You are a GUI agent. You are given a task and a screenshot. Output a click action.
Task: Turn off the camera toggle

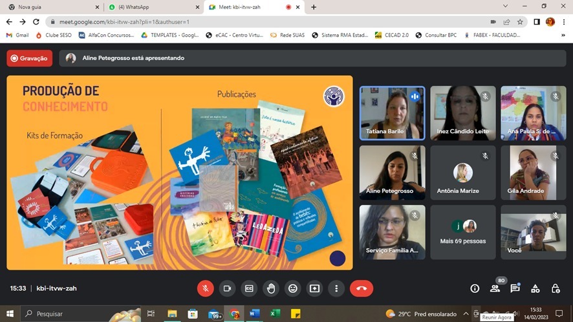point(227,288)
